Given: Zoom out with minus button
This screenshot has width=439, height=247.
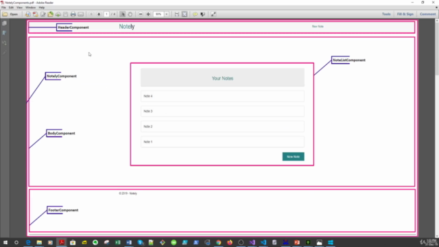Looking at the screenshot, I should click(x=141, y=14).
